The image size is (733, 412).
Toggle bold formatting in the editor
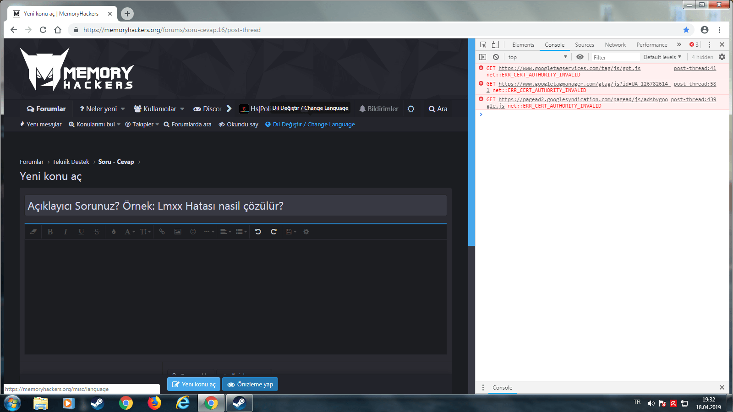(x=50, y=232)
